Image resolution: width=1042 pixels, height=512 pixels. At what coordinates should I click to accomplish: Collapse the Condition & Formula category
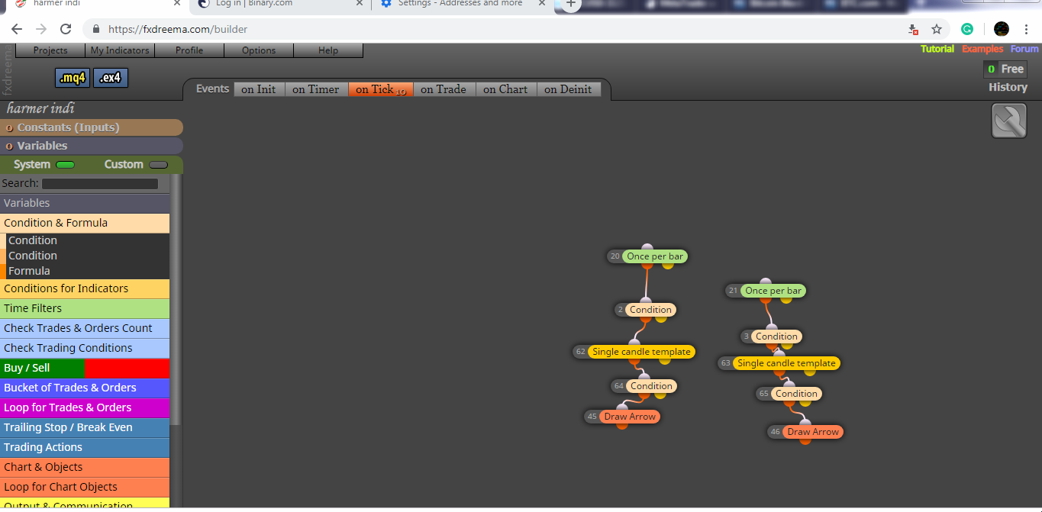(85, 223)
